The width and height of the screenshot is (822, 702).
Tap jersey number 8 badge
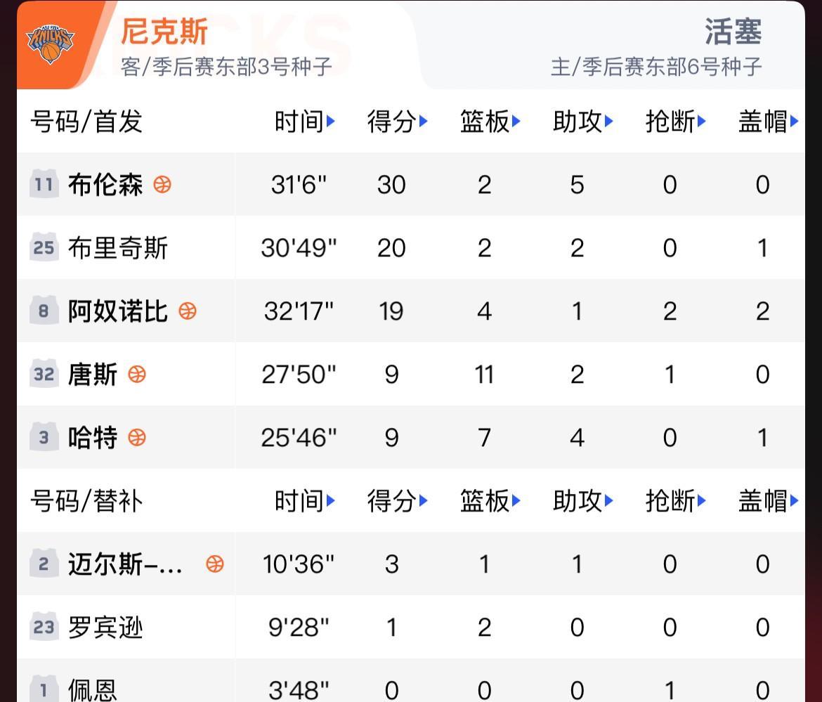tap(44, 311)
